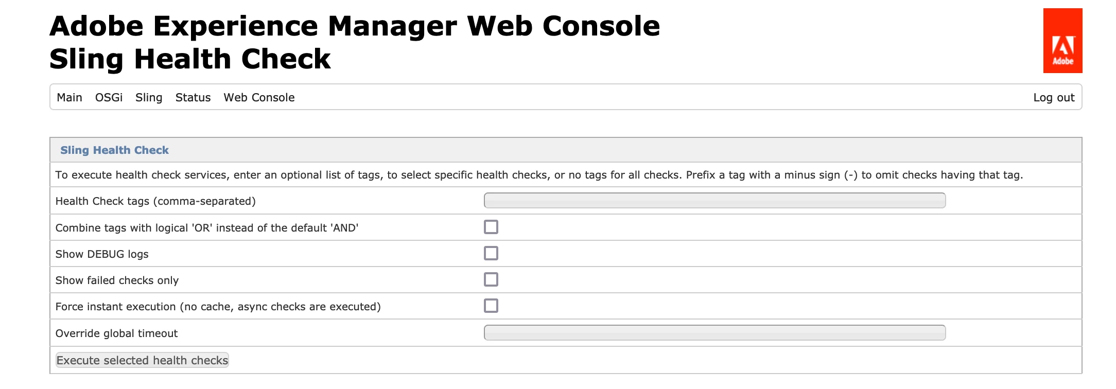This screenshot has height=389, width=1116.
Task: Click the 'Override global timeout' label
Action: (x=116, y=333)
